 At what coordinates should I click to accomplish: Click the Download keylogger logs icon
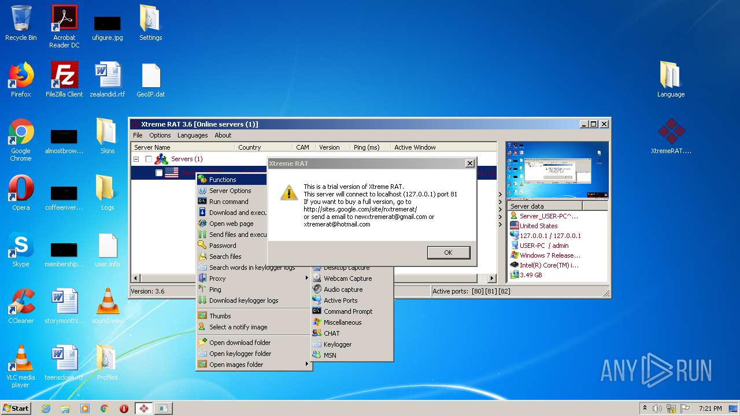tap(202, 300)
